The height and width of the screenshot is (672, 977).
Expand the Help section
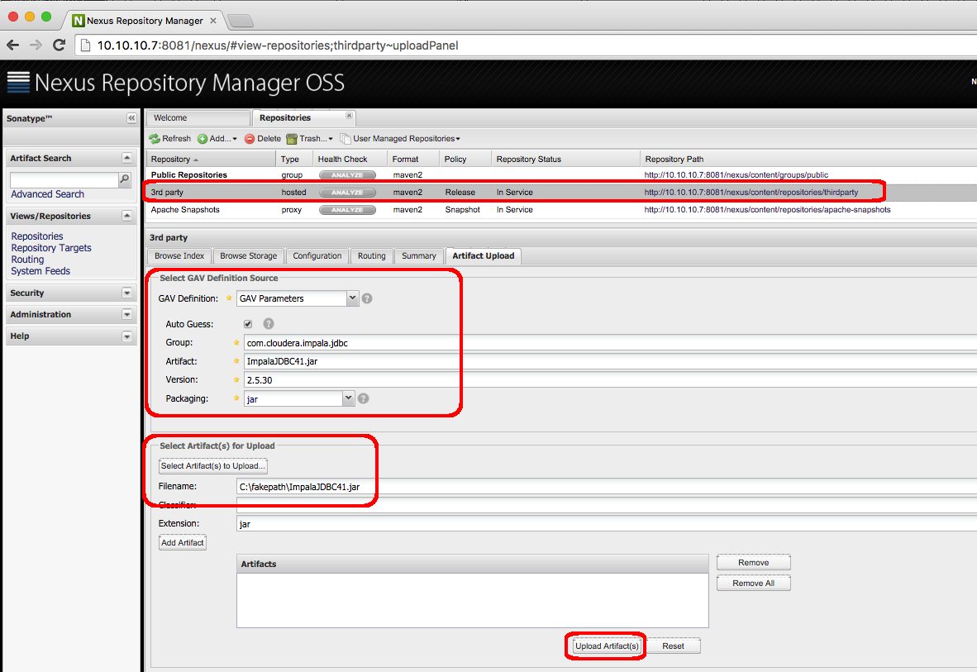point(127,336)
